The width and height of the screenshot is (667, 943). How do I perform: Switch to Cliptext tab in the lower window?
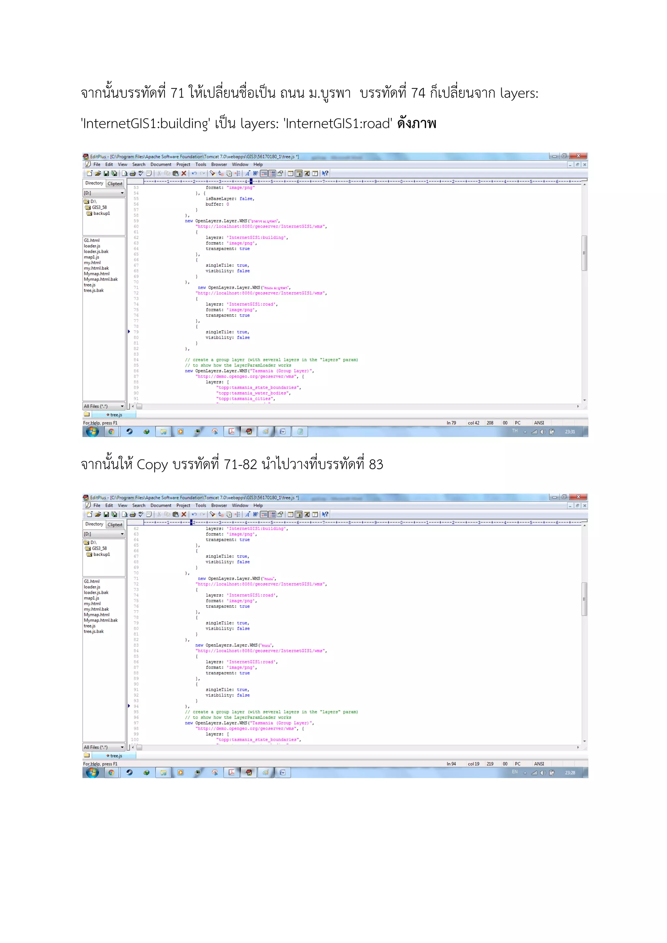pos(115,525)
